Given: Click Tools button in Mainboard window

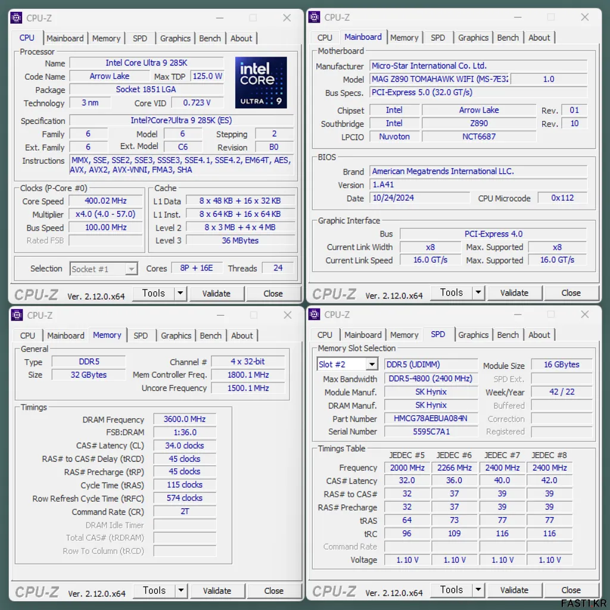Looking at the screenshot, I should coord(452,292).
